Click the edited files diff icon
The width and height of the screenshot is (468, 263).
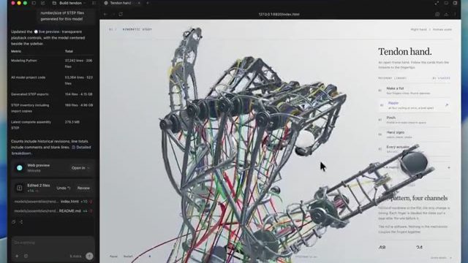coord(20,188)
